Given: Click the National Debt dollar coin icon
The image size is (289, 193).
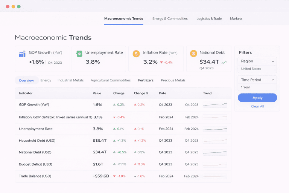Looking at the screenshot, I should (193, 54).
